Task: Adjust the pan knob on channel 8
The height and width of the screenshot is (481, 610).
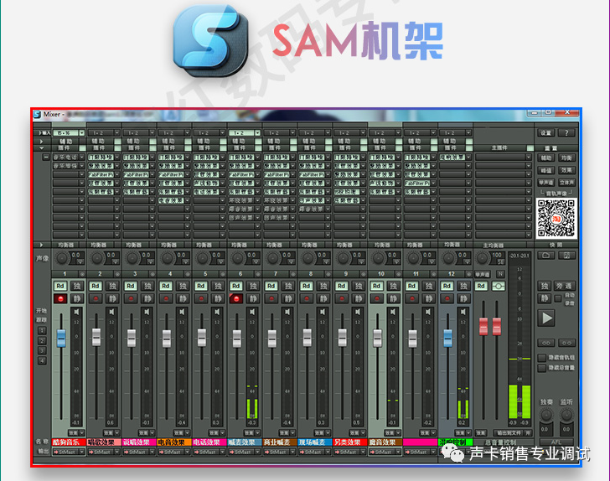Action: click(308, 257)
